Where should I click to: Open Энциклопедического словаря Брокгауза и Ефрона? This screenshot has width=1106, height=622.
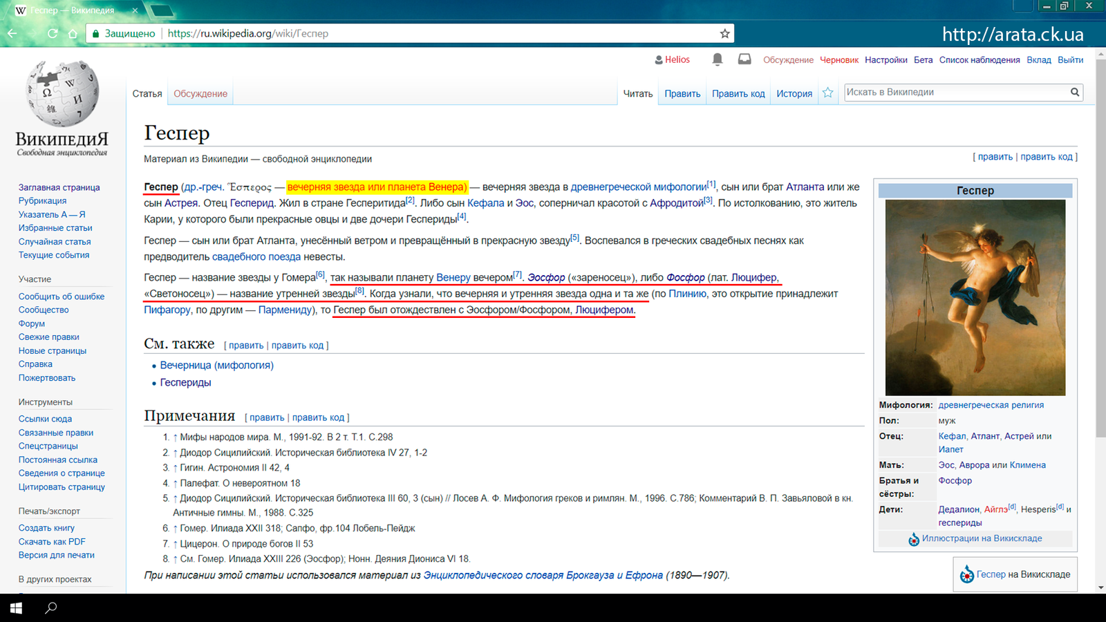[x=543, y=575]
